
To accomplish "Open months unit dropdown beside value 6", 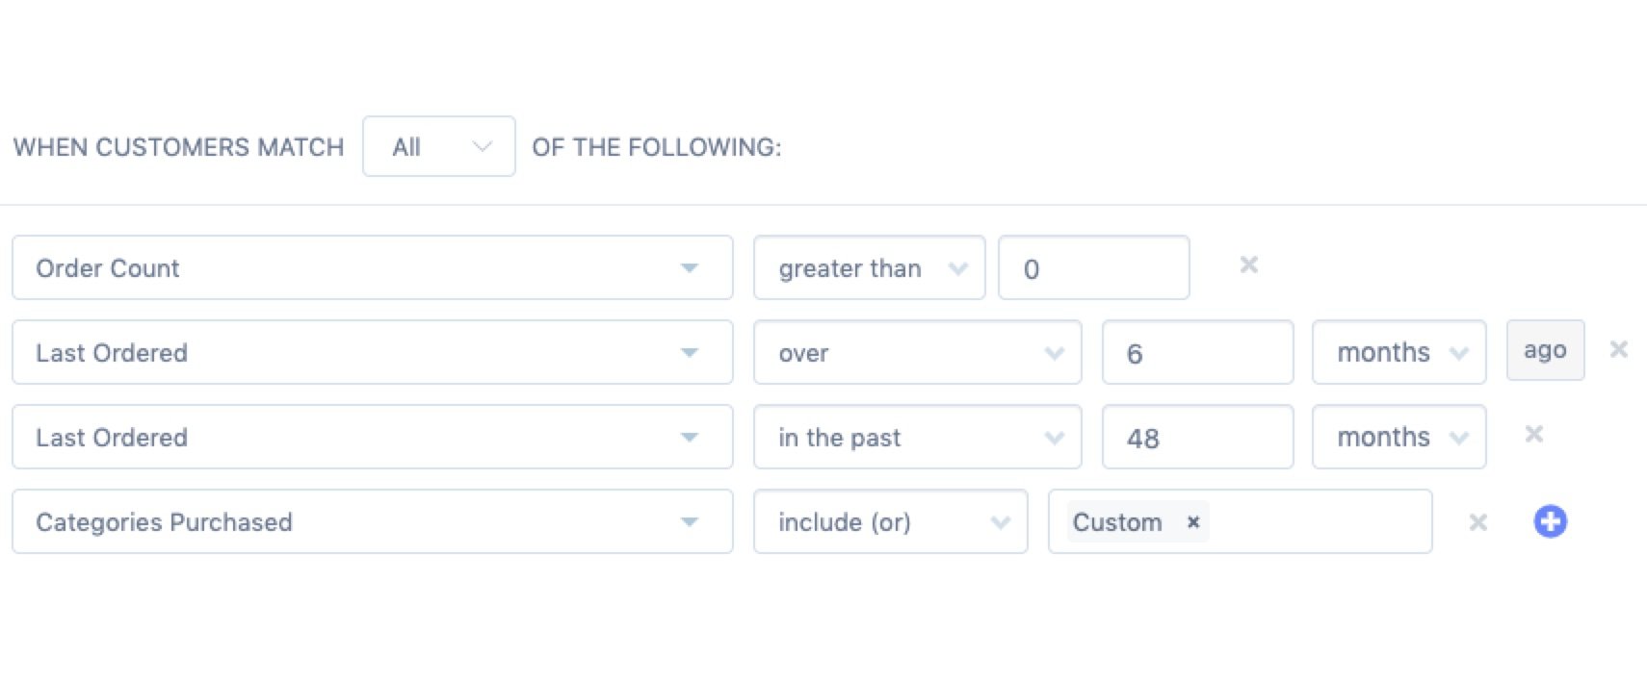I will 1399,352.
